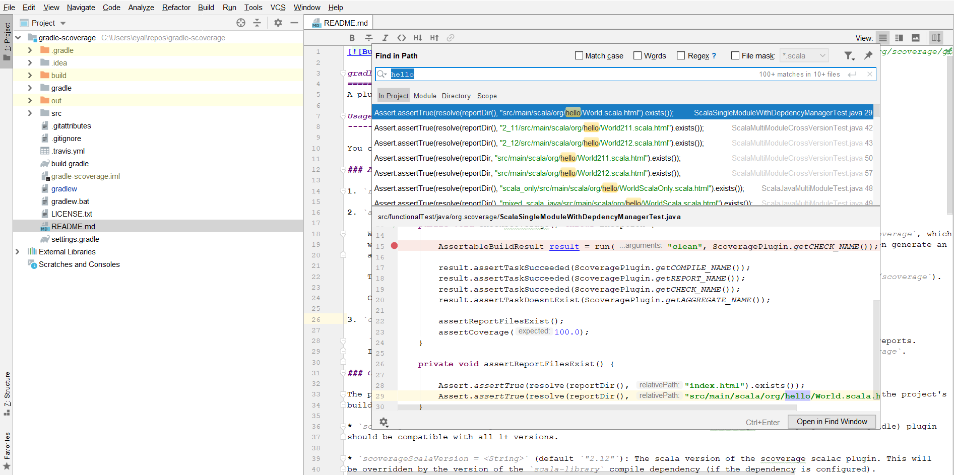
Task: Open the filter options funnel in Find dialog
Action: pos(850,55)
